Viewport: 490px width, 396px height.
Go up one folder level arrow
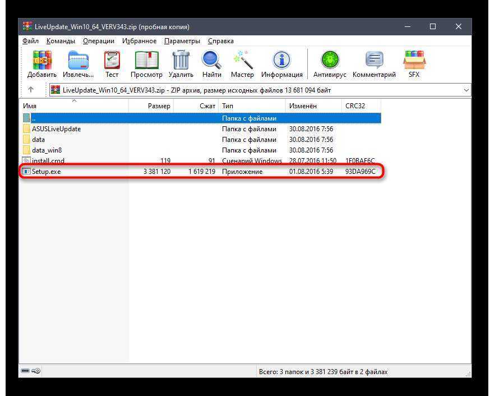(x=31, y=90)
